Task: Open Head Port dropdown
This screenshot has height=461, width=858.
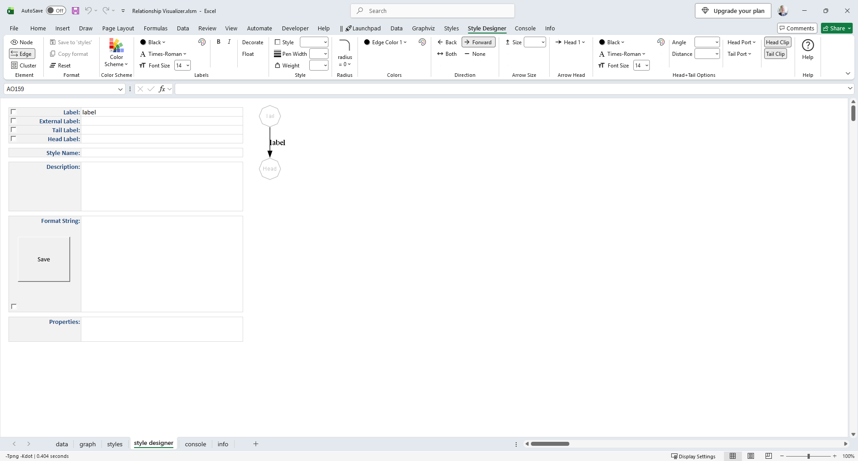Action: coord(741,42)
